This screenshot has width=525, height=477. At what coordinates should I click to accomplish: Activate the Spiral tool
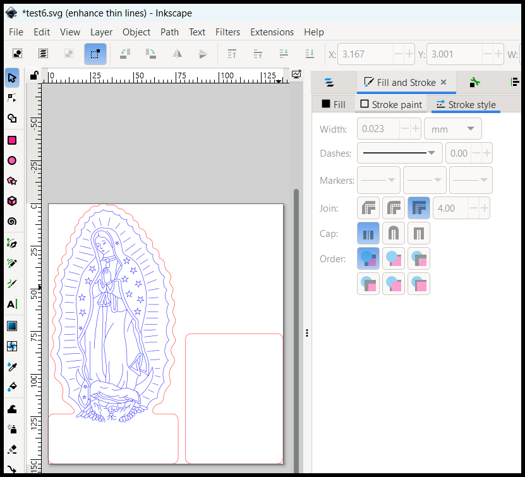(11, 222)
